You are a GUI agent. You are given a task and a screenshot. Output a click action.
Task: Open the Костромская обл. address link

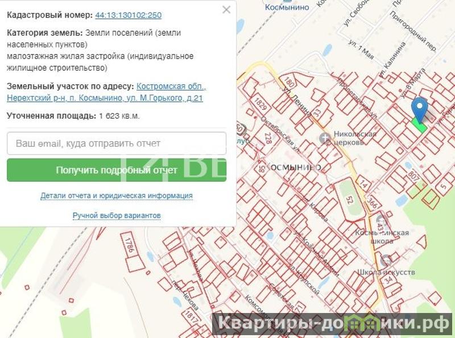click(171, 86)
